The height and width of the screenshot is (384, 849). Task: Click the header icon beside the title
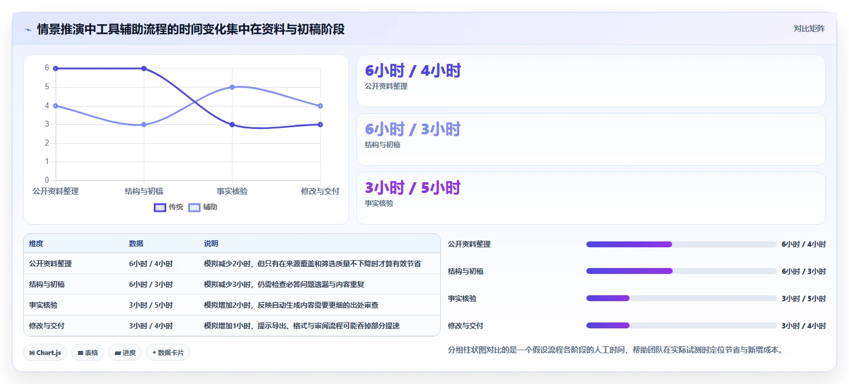pyautogui.click(x=28, y=29)
